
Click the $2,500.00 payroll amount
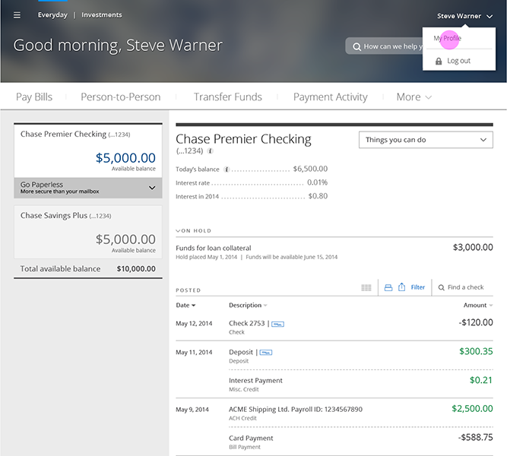pyautogui.click(x=472, y=408)
